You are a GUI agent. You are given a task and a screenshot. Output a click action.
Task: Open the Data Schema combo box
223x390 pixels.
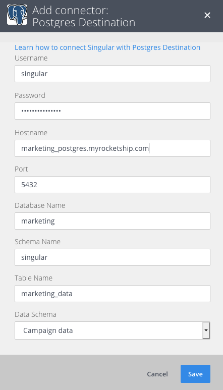[x=113, y=330]
